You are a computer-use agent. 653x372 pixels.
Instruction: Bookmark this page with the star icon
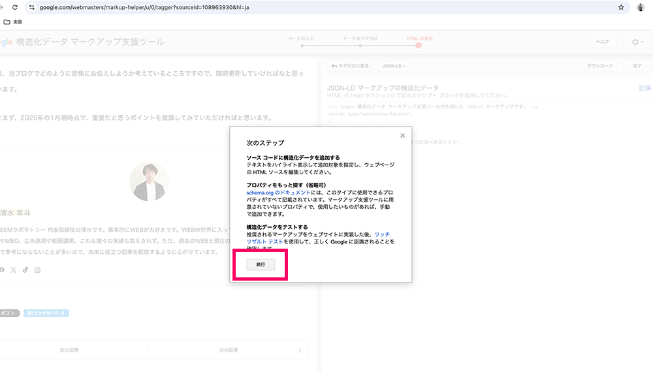point(621,7)
